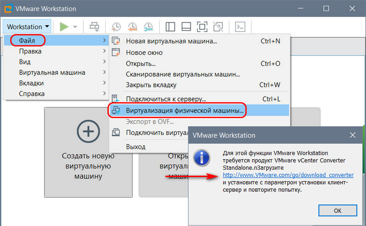366x226 pixels.
Task: Choose Новое окно menu entry
Action: [199, 52]
